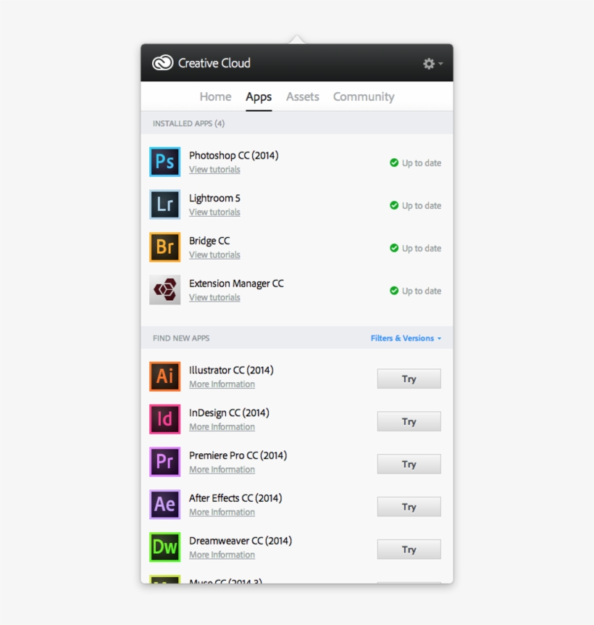
Task: Click the Lightroom Lr app icon
Action: coord(165,204)
